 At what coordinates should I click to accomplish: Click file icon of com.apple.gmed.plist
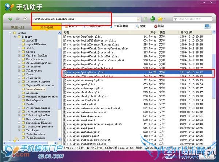pyautogui.click(x=65, y=120)
